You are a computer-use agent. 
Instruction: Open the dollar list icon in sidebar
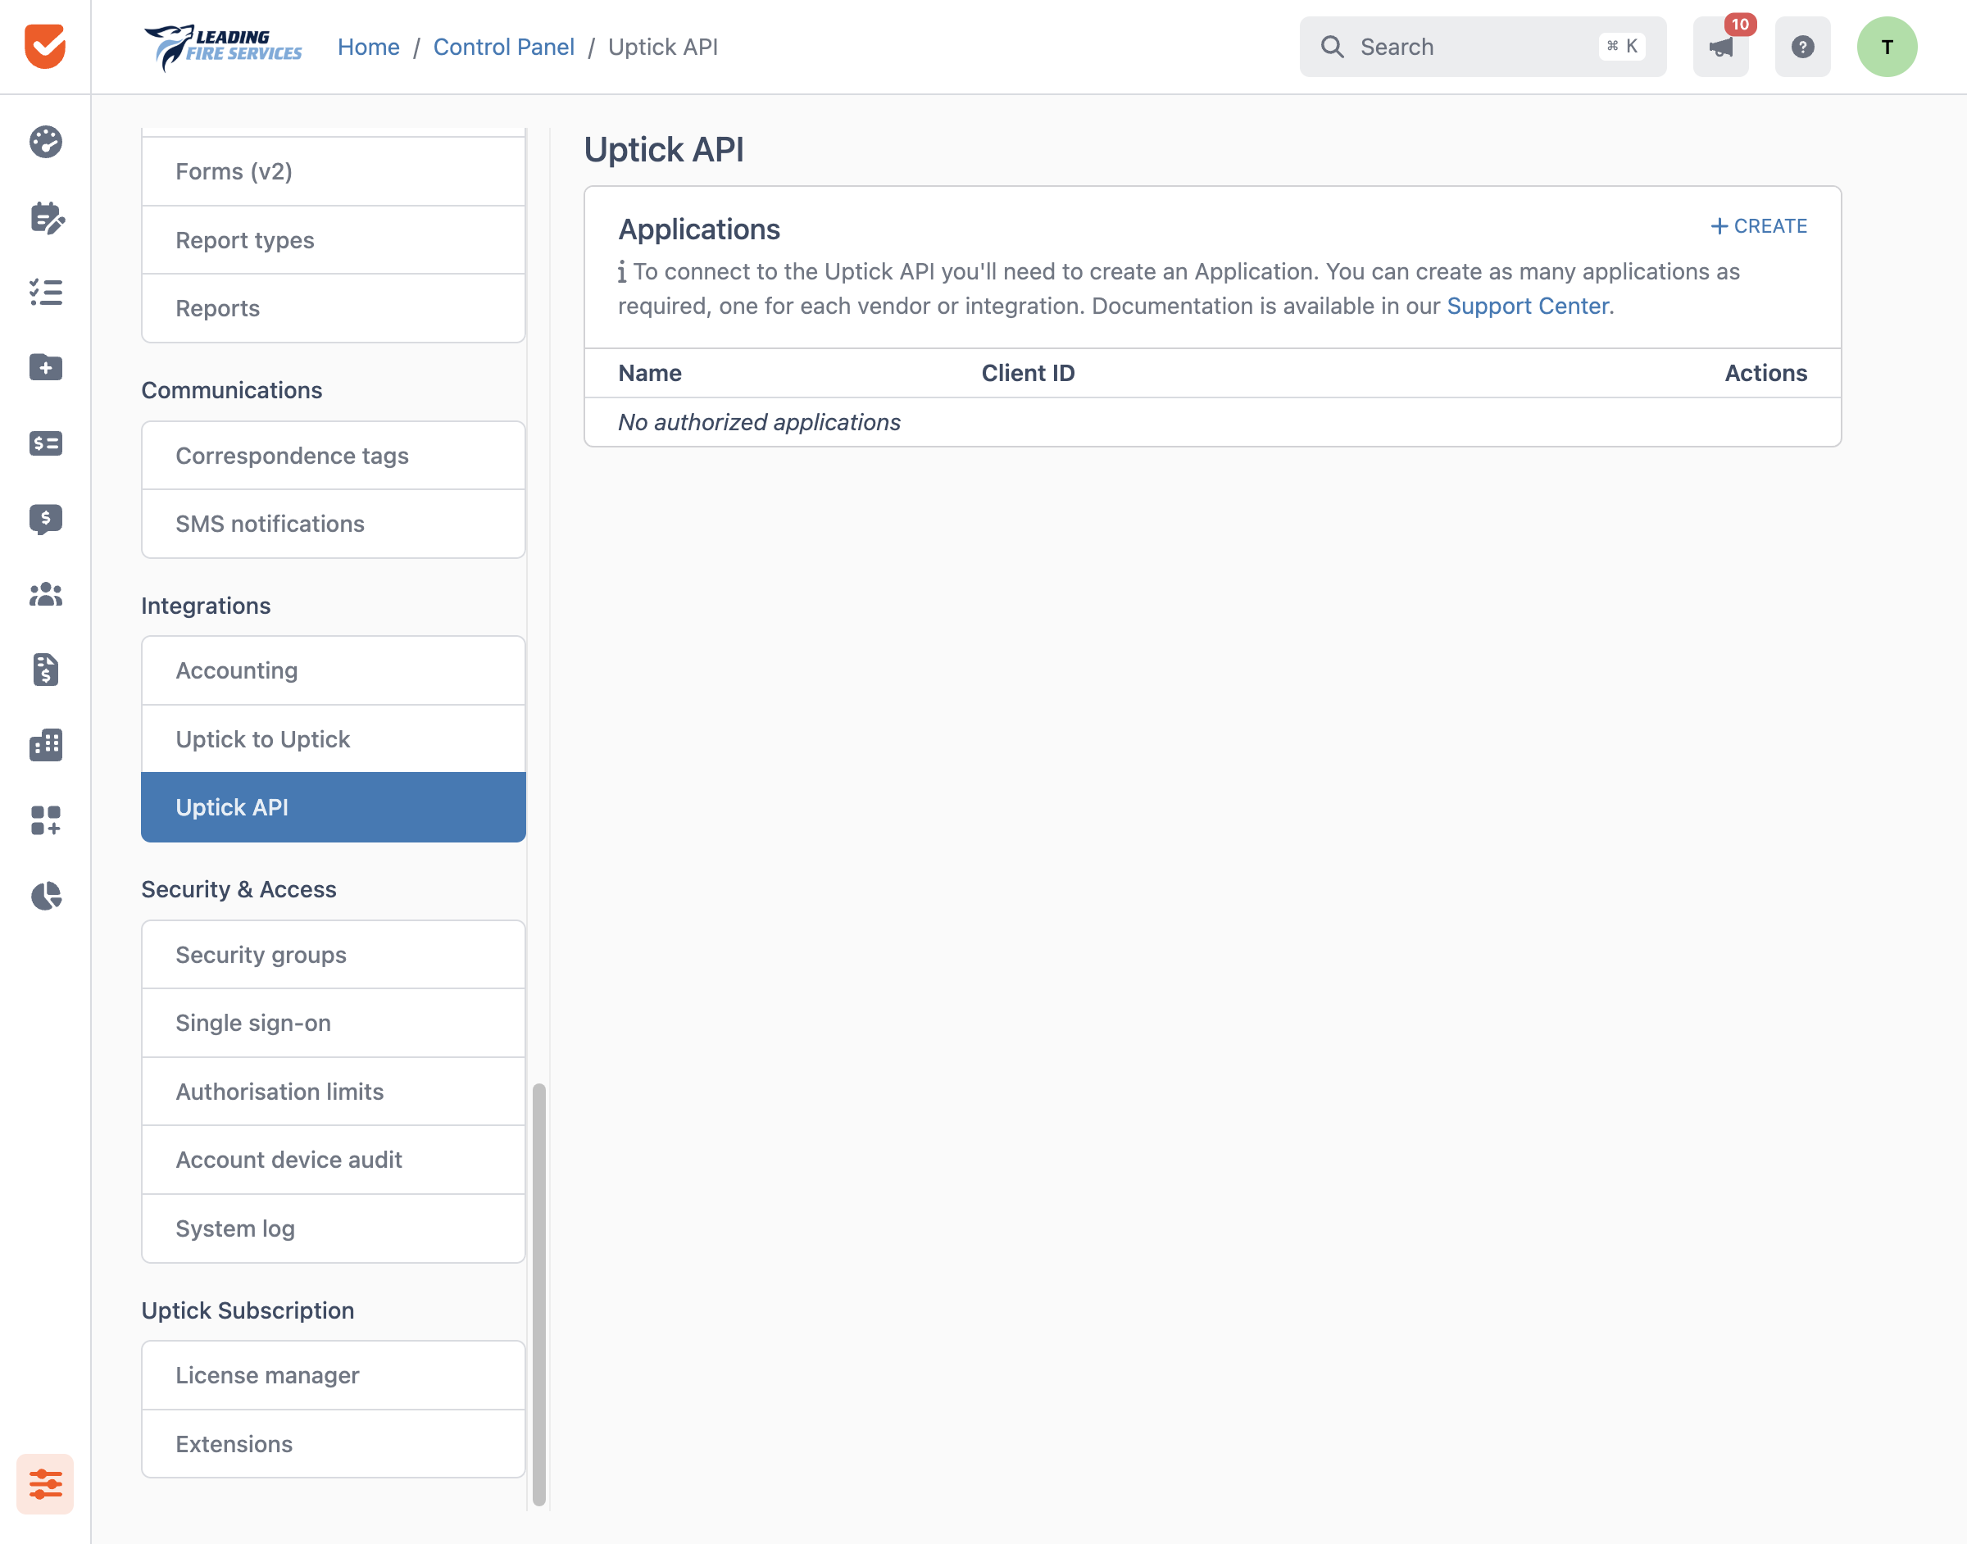pos(45,443)
